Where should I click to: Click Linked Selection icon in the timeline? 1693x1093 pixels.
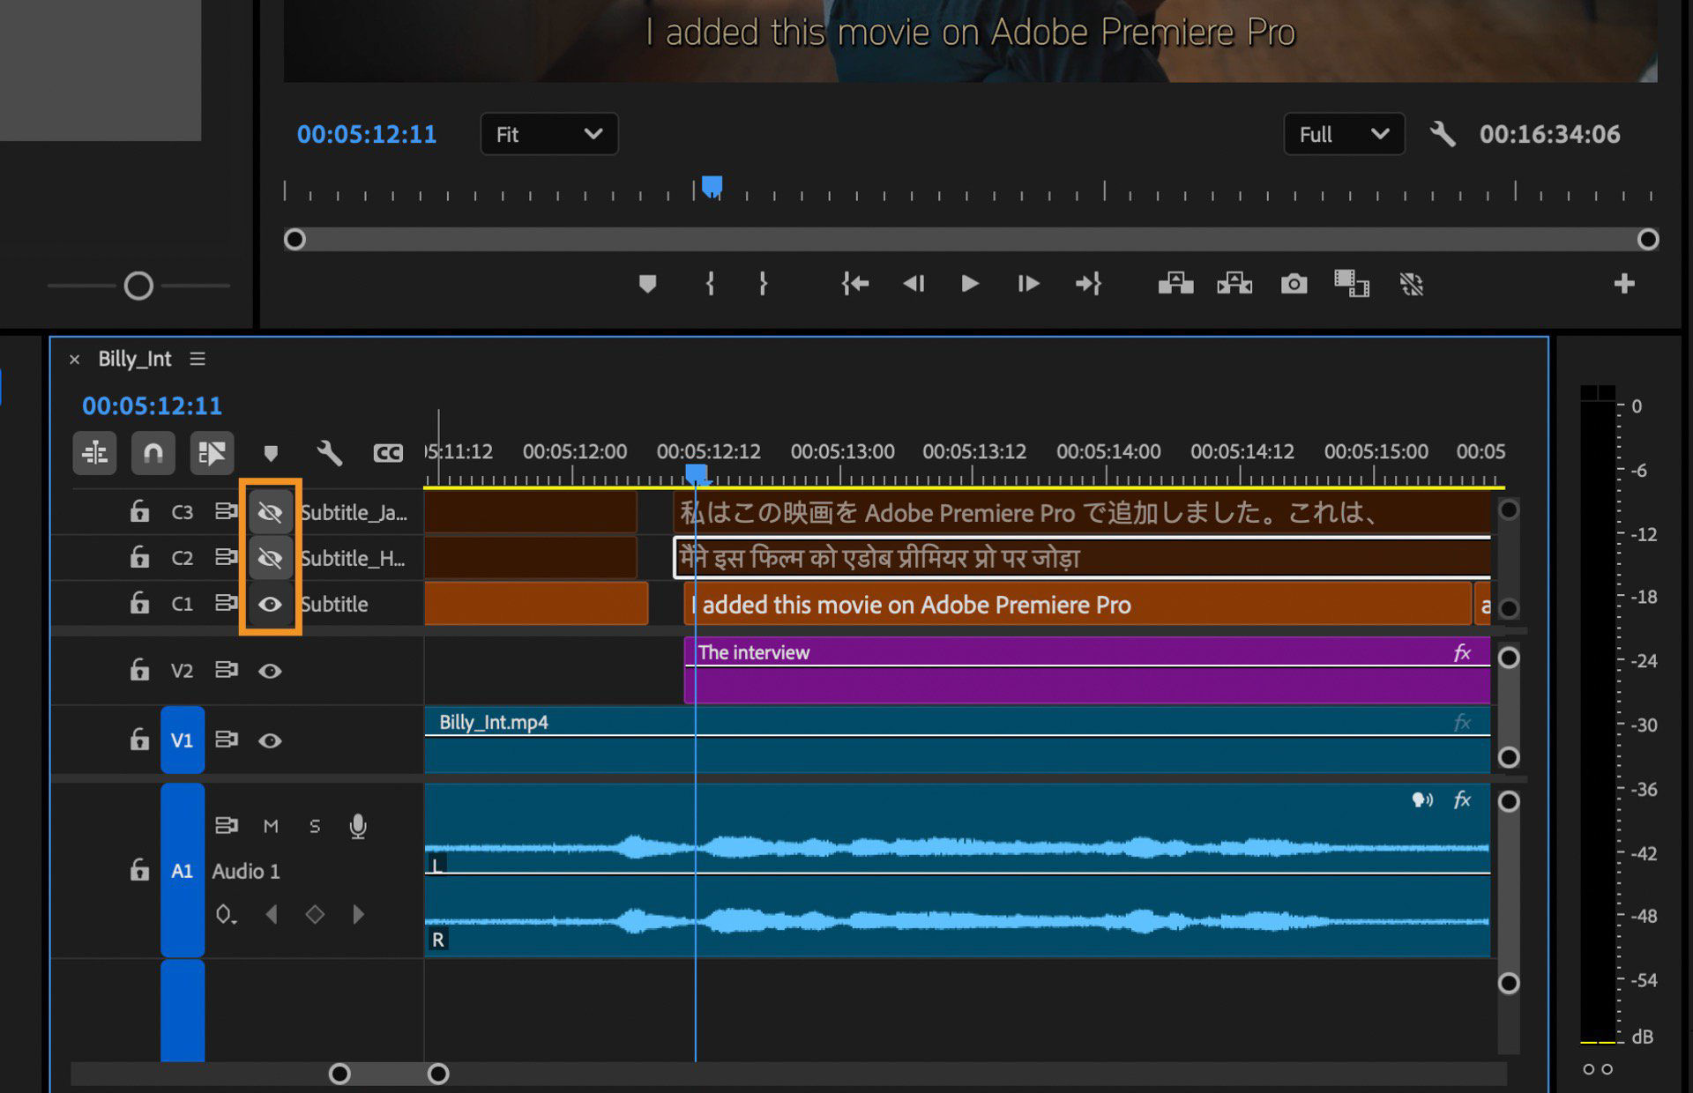pyautogui.click(x=212, y=453)
